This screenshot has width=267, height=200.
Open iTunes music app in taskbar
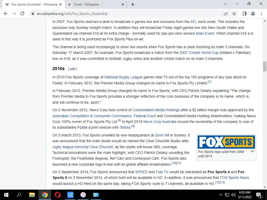(83, 195)
